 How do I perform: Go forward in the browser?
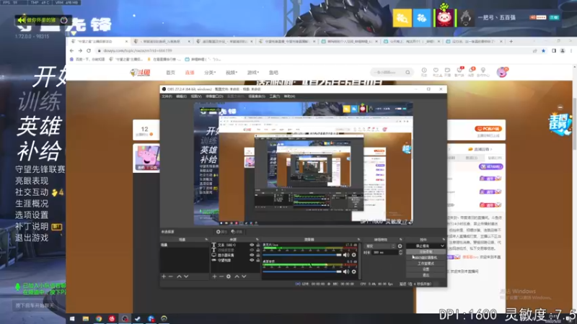80,50
